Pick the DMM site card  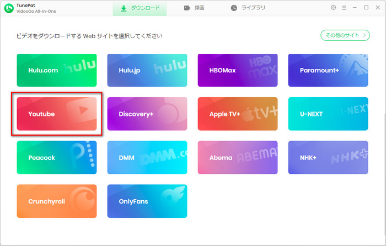pyautogui.click(x=147, y=158)
